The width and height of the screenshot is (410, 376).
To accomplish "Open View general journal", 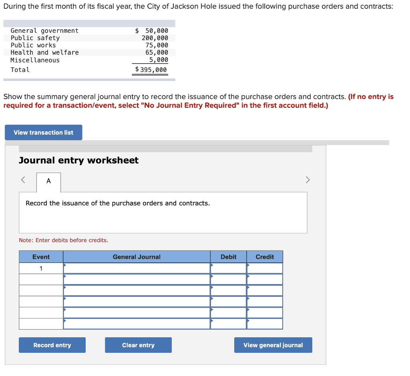I will click(273, 345).
